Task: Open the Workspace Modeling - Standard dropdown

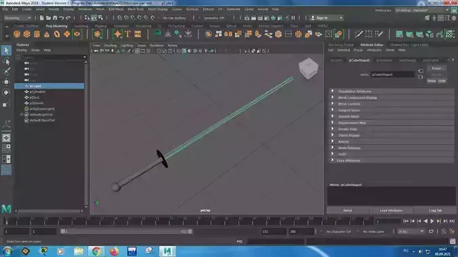Action: [x=422, y=10]
